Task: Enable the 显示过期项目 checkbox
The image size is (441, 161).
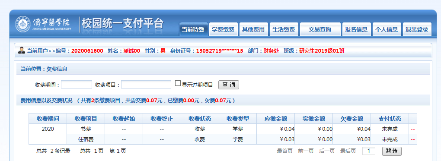Action: coord(178,83)
